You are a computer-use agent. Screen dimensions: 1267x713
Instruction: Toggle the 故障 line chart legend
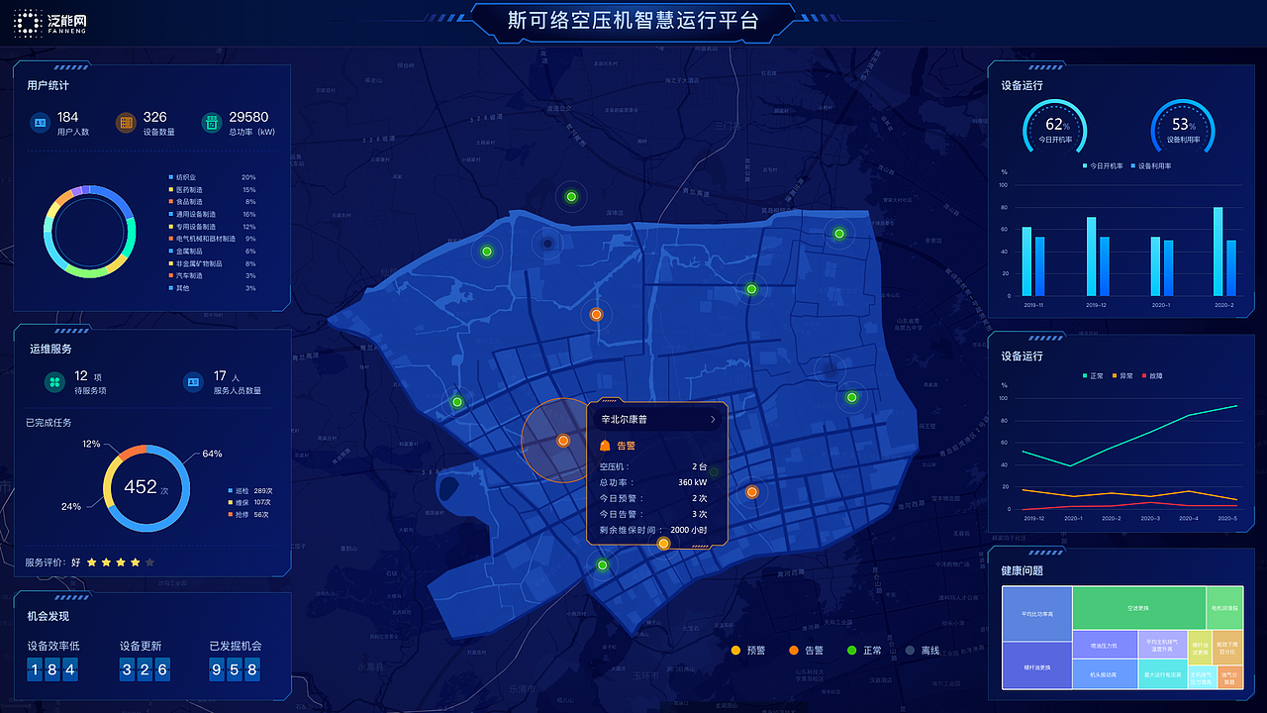click(1151, 375)
